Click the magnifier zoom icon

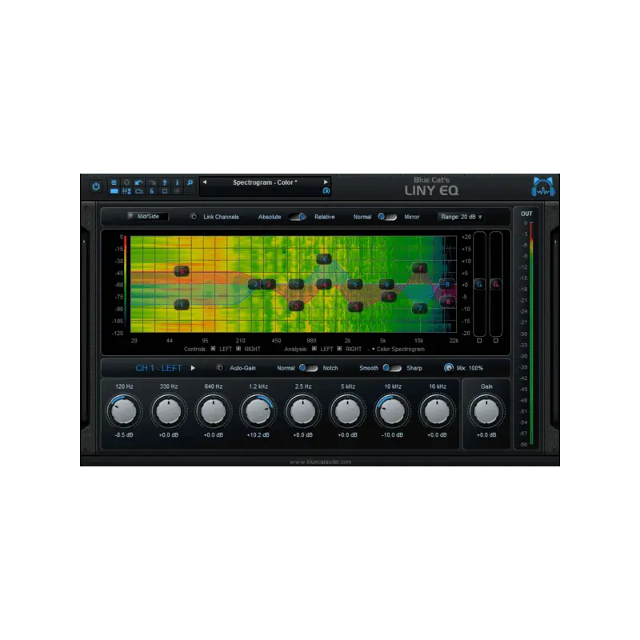tap(190, 182)
